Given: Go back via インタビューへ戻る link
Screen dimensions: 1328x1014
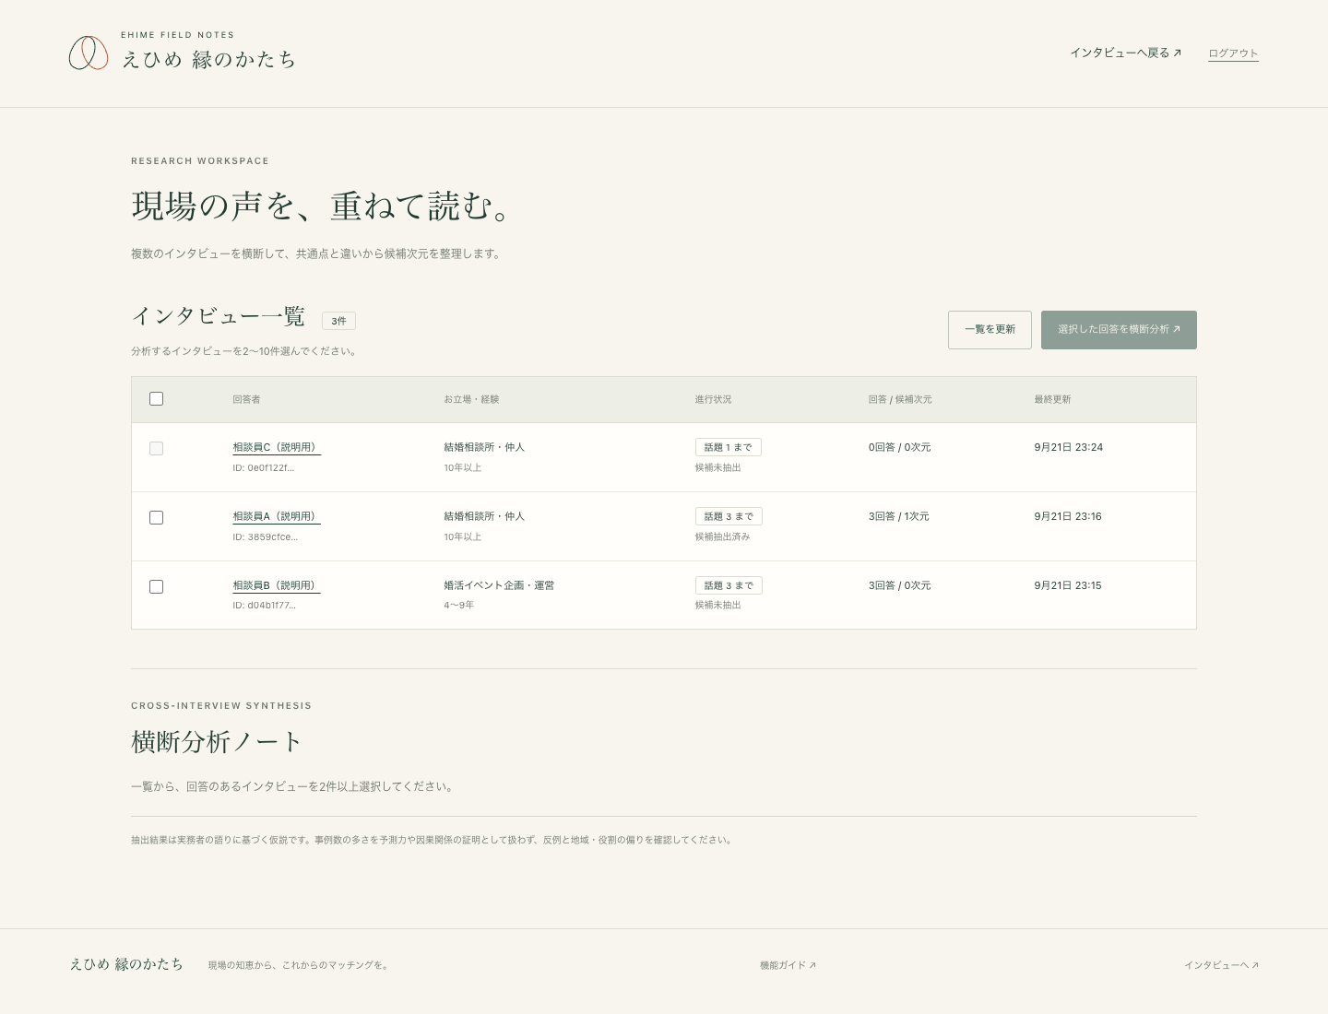Looking at the screenshot, I should point(1125,53).
